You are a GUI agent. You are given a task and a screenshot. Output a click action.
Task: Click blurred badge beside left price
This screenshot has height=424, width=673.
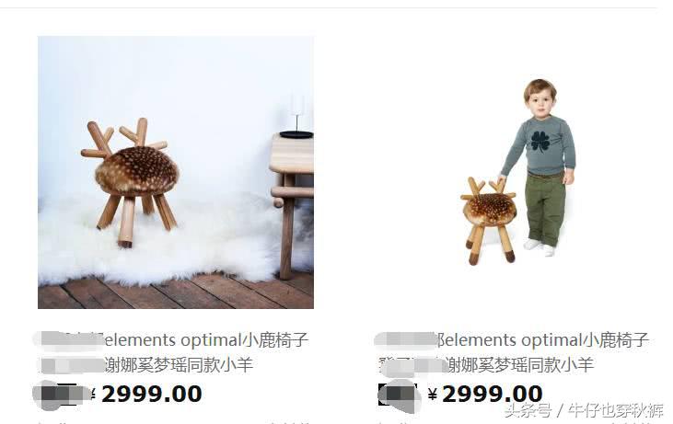[x=61, y=395]
